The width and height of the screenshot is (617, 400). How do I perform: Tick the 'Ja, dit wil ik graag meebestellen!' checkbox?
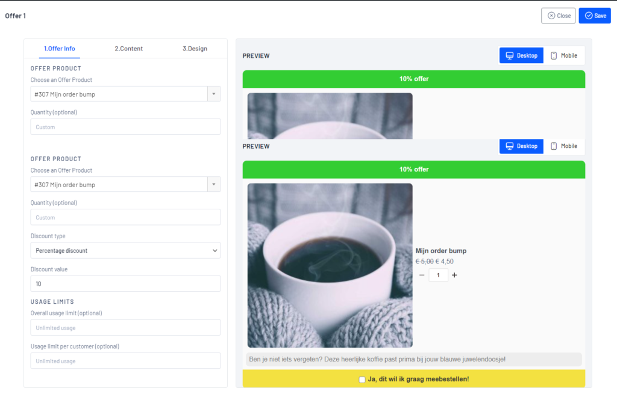click(x=362, y=380)
